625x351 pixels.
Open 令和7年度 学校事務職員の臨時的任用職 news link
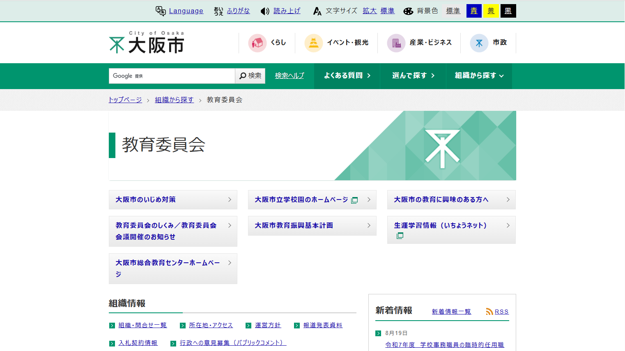tap(445, 345)
